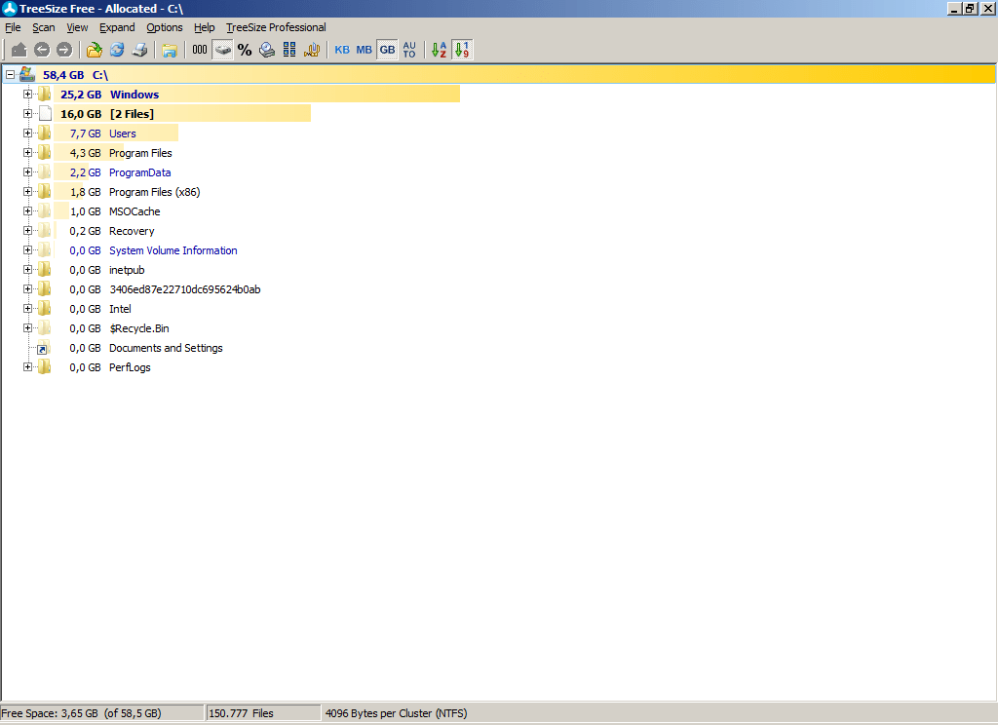Click the PerfLogs folder icon
This screenshot has width=998, height=725.
pos(45,366)
